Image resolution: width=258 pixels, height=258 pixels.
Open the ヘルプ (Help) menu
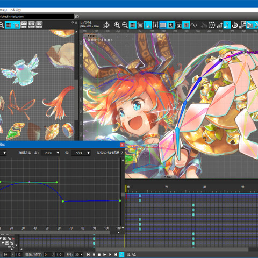point(16,10)
